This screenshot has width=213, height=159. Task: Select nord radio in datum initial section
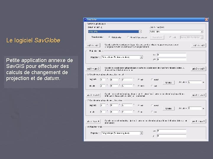(x=138, y=86)
